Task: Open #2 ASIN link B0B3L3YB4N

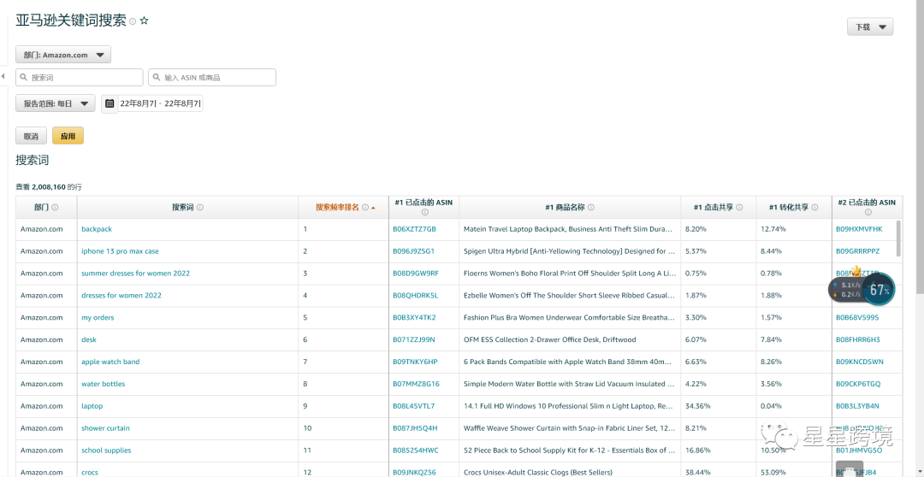Action: click(x=857, y=406)
